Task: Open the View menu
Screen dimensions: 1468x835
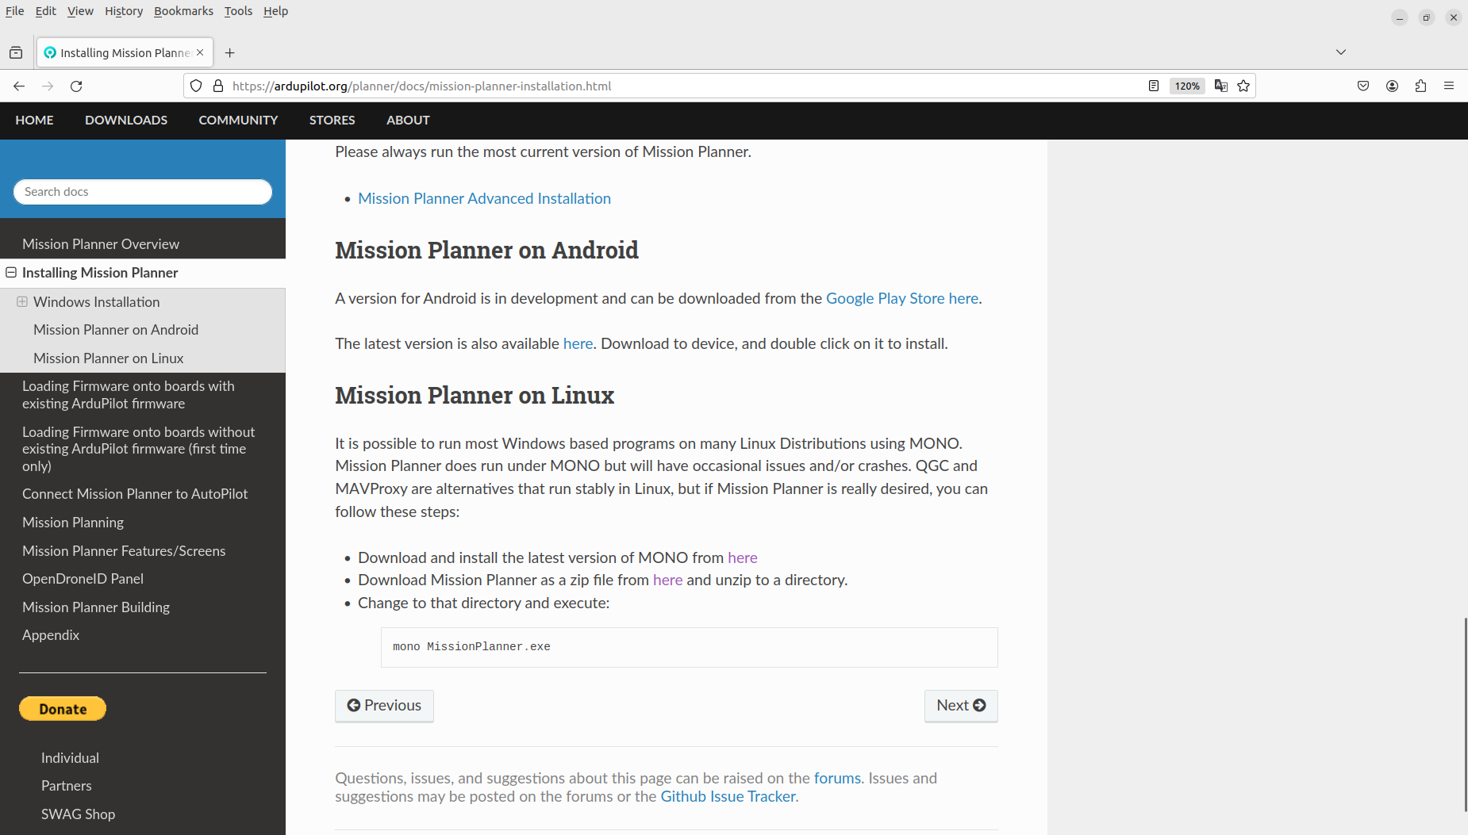Action: pos(80,11)
